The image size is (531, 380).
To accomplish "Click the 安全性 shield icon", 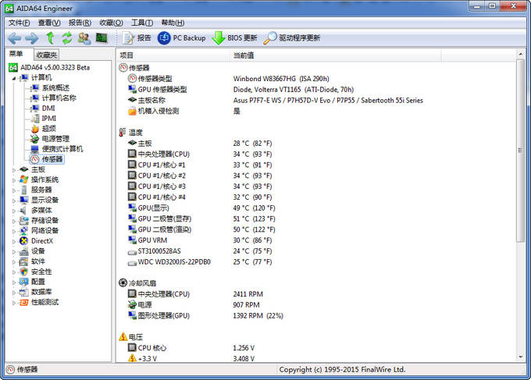I will click(23, 272).
